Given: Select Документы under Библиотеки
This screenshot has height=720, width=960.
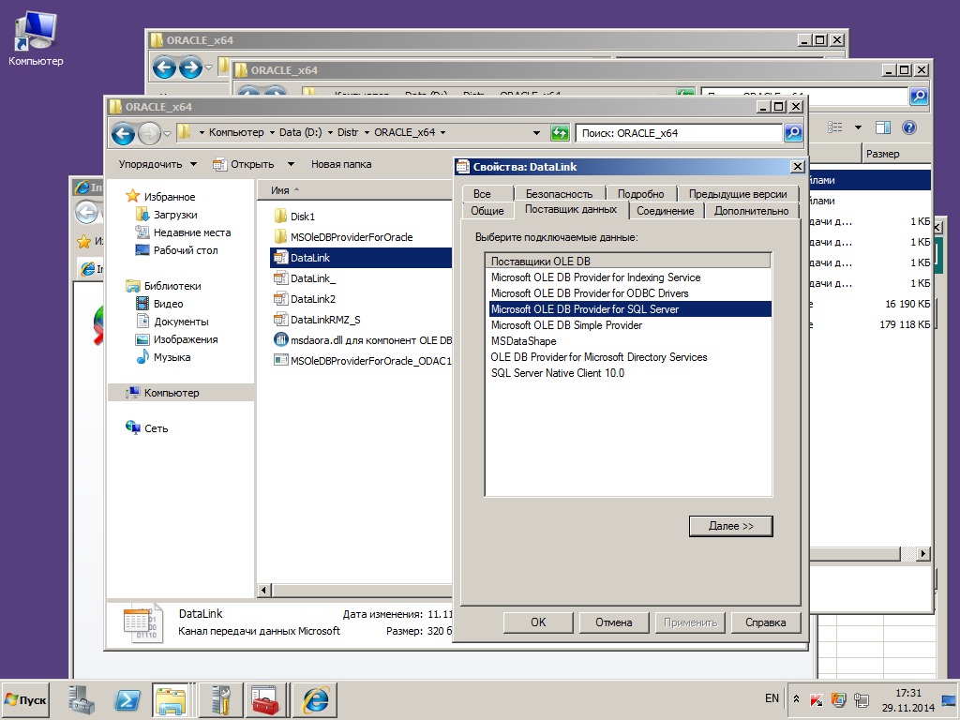Looking at the screenshot, I should [x=172, y=322].
